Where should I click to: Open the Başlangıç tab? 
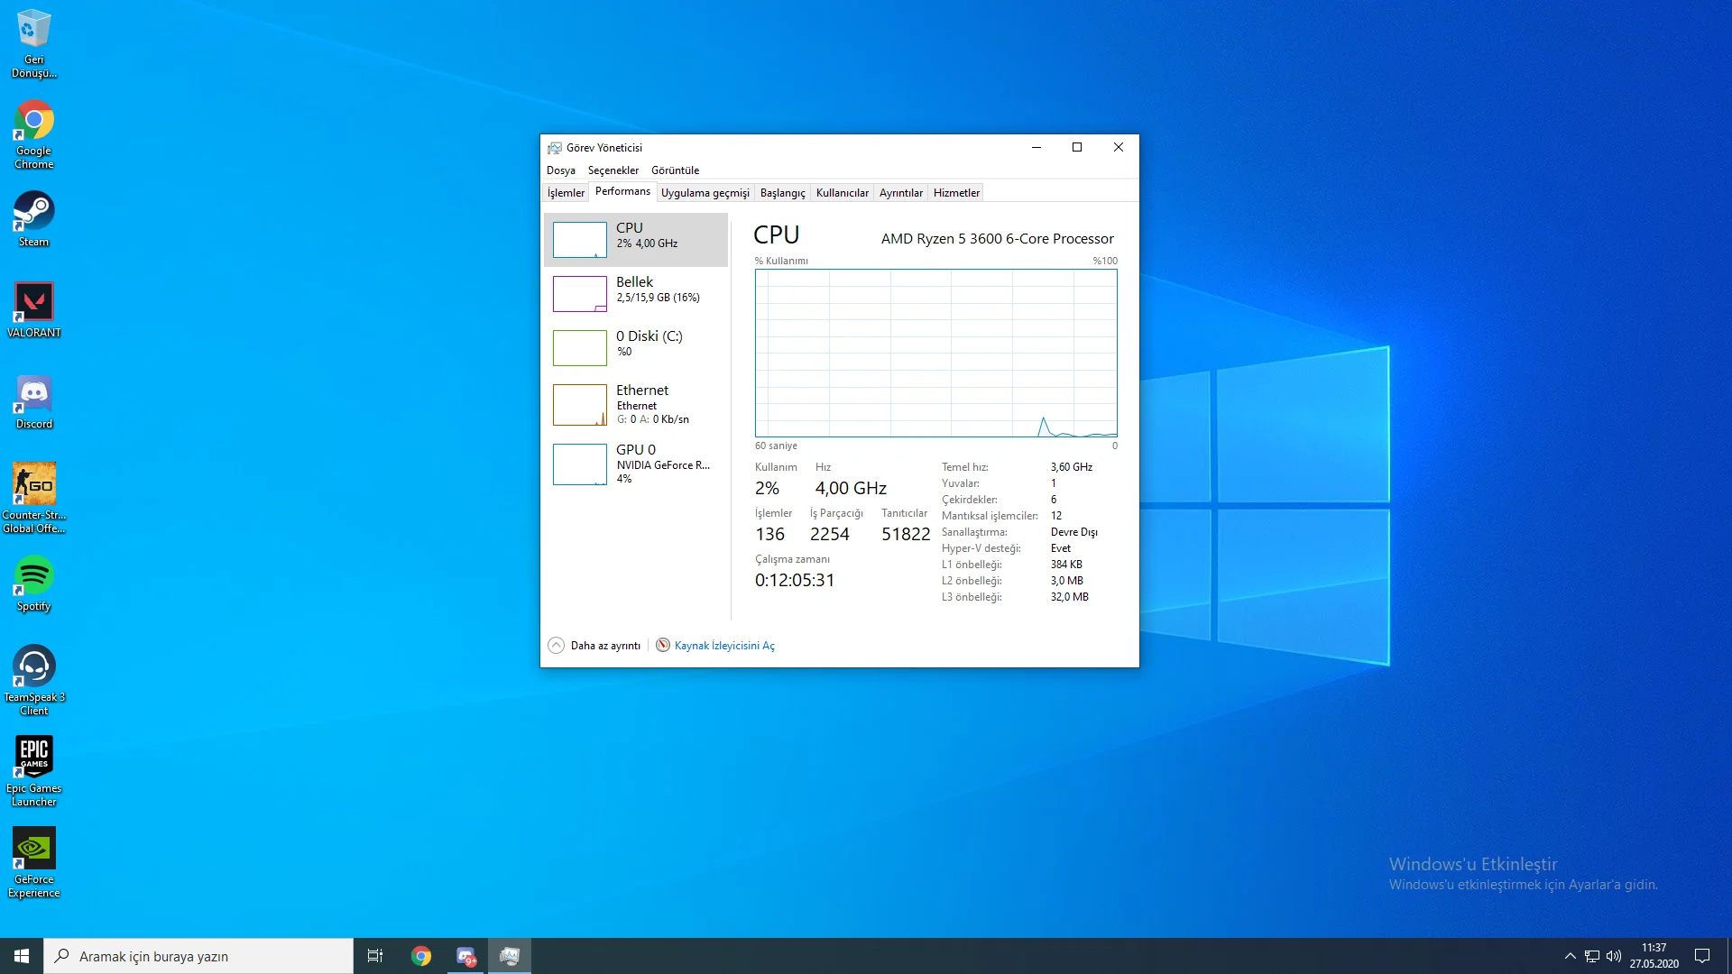pos(782,193)
